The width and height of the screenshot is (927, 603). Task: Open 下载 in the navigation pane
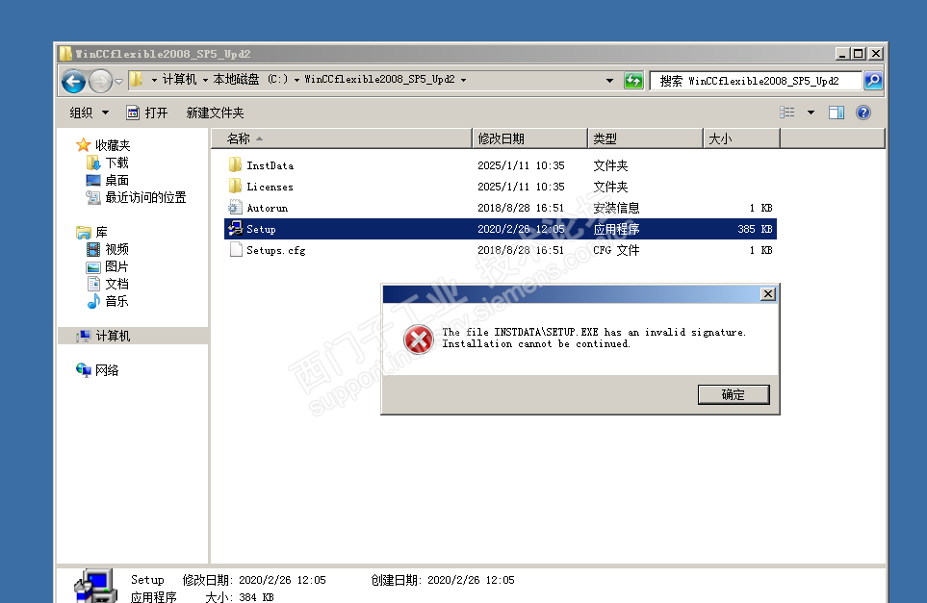tap(116, 163)
